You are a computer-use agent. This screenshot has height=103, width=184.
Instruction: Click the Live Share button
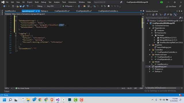pyautogui.click(x=171, y=6)
